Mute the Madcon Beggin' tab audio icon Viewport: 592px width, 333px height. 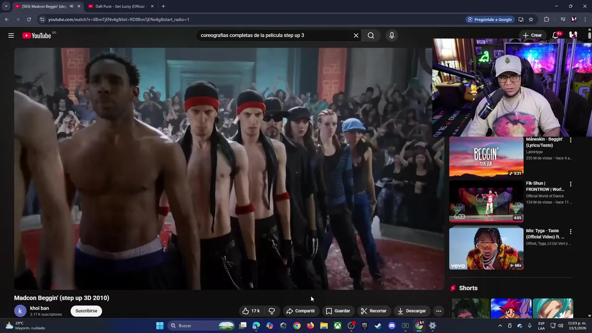(x=71, y=6)
